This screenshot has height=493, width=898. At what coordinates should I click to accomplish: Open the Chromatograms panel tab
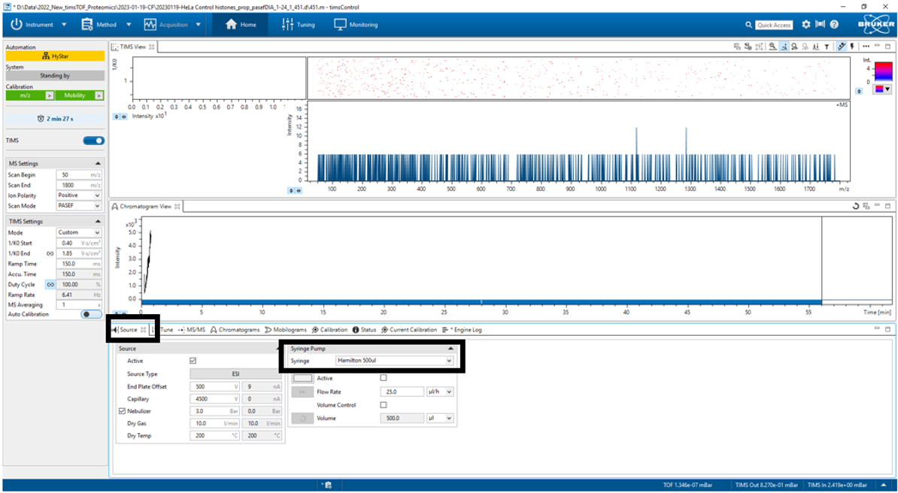pyautogui.click(x=235, y=330)
